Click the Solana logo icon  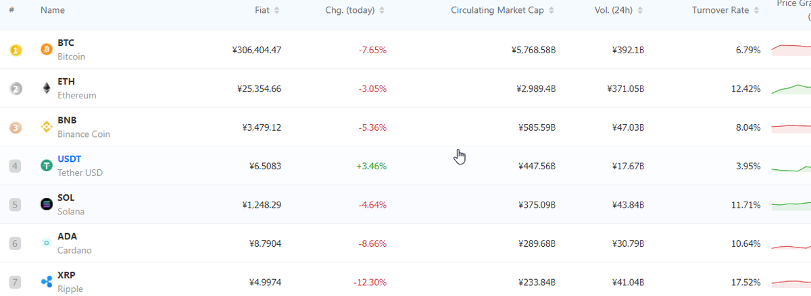click(47, 204)
